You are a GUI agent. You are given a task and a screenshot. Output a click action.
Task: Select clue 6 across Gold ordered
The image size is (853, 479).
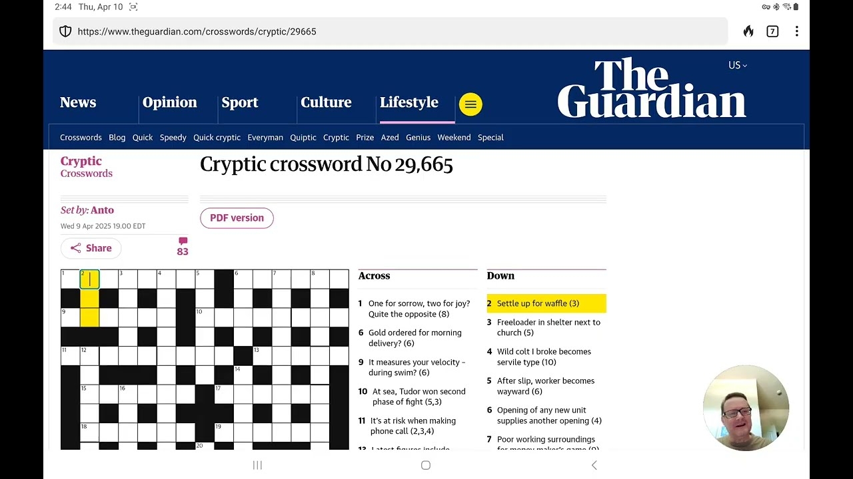tap(415, 338)
